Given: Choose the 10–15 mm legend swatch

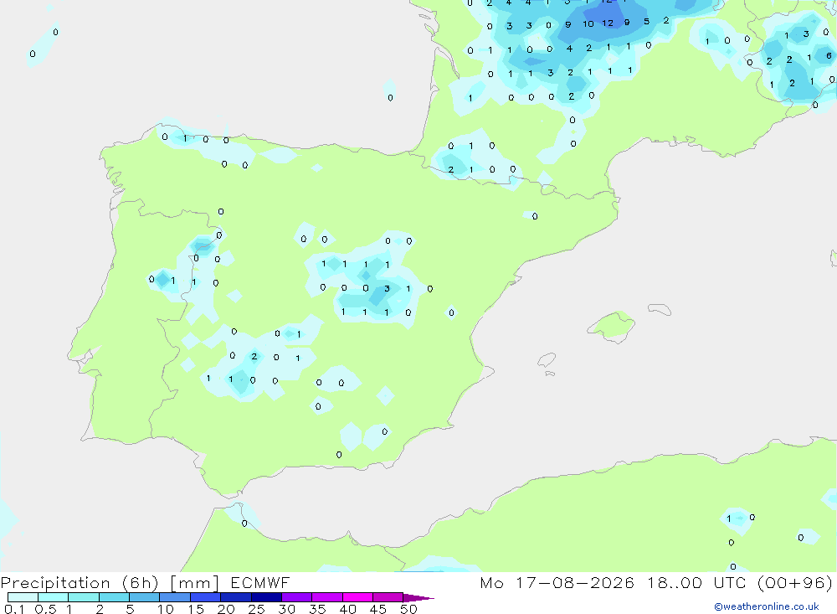Looking at the screenshot, I should click(x=175, y=597).
